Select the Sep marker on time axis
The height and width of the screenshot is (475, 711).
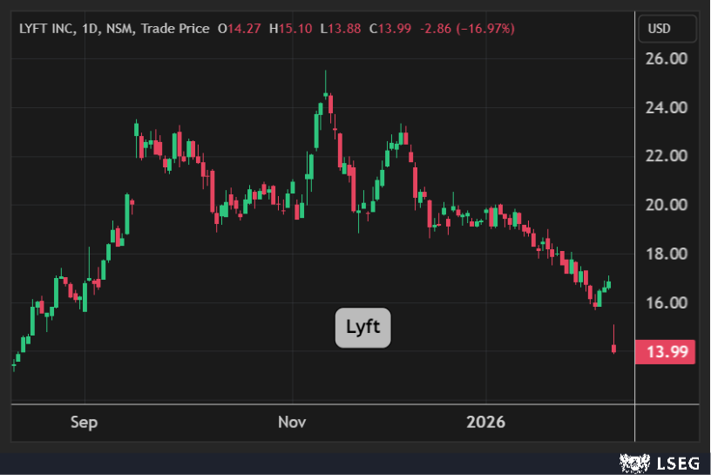pyautogui.click(x=84, y=423)
